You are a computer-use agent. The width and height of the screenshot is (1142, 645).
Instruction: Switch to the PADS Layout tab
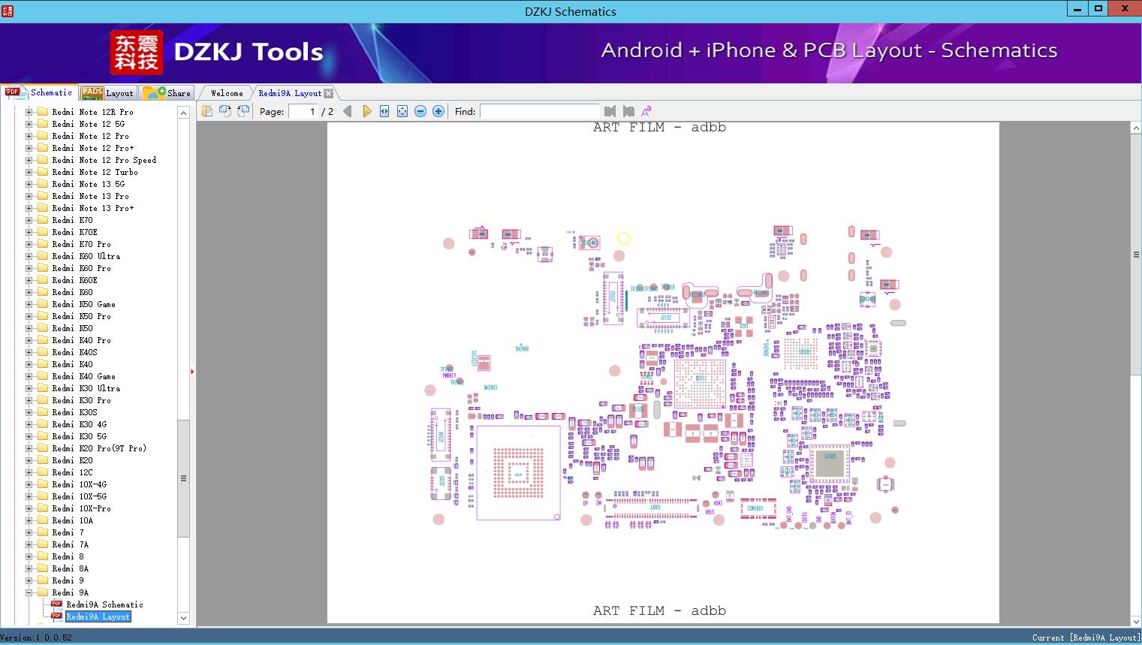pyautogui.click(x=107, y=93)
